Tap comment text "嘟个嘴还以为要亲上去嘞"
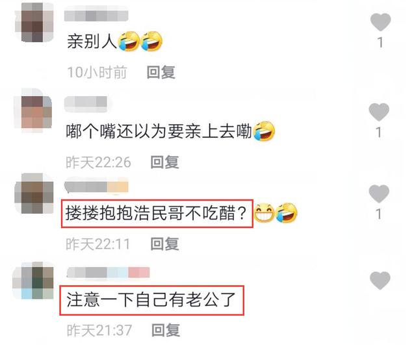Screen dimensions: 416x352 [159, 131]
